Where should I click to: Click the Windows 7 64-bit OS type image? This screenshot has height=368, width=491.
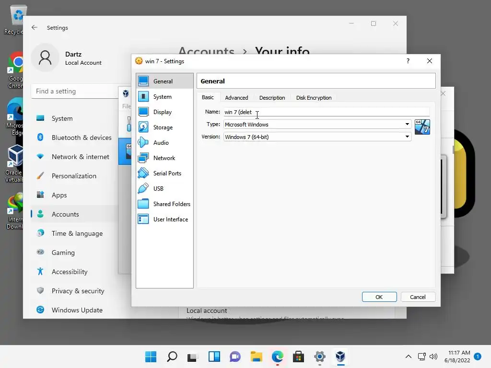point(422,126)
